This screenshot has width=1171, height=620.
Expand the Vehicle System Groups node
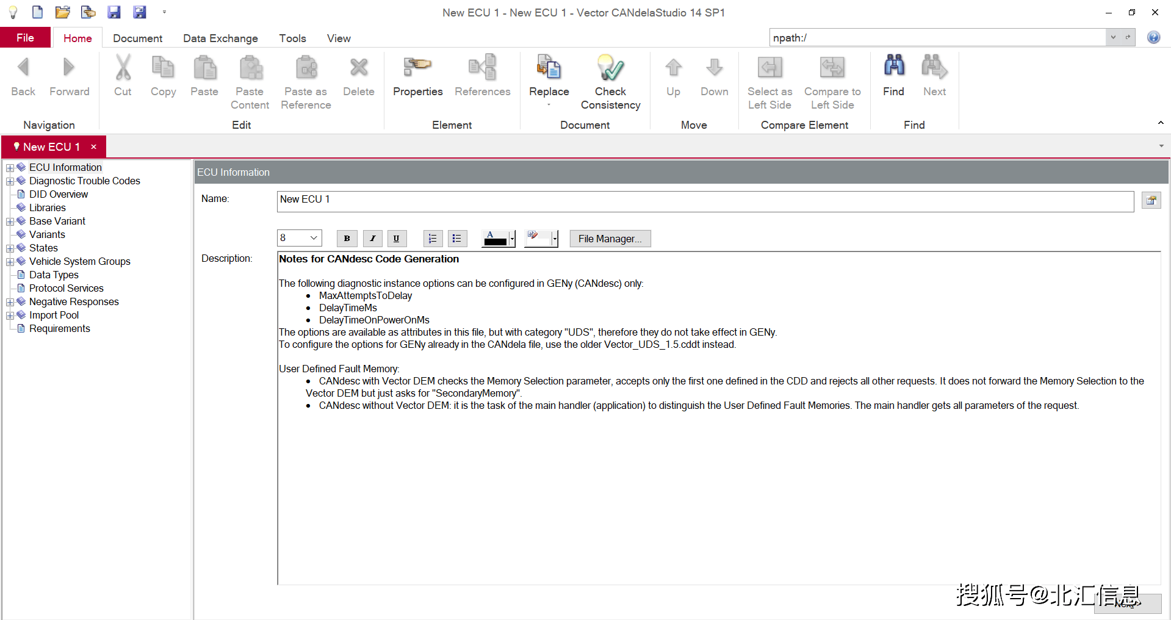pos(10,262)
